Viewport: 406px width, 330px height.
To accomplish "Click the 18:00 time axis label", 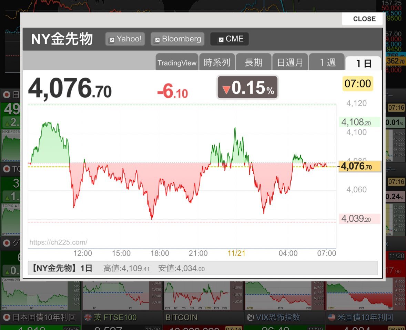I will tap(160, 253).
